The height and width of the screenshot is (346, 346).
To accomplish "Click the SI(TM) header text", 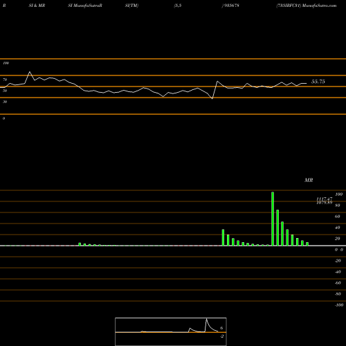I will click(131, 6).
